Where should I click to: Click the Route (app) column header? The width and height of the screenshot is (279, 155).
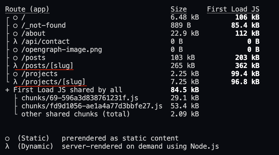pos(27,9)
